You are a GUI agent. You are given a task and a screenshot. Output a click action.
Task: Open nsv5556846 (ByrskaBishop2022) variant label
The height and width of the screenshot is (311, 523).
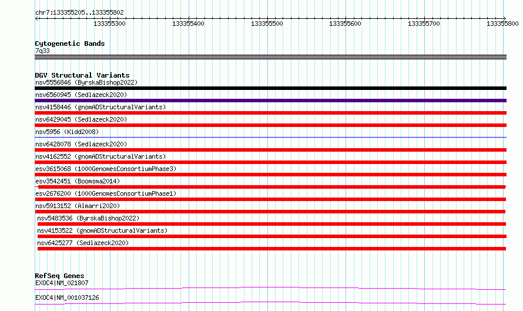point(86,82)
